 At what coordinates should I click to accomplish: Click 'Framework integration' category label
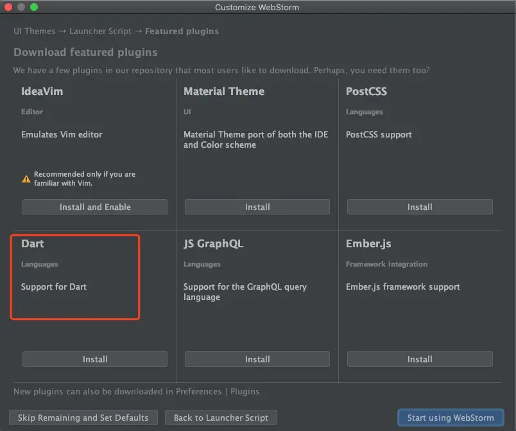click(x=386, y=264)
